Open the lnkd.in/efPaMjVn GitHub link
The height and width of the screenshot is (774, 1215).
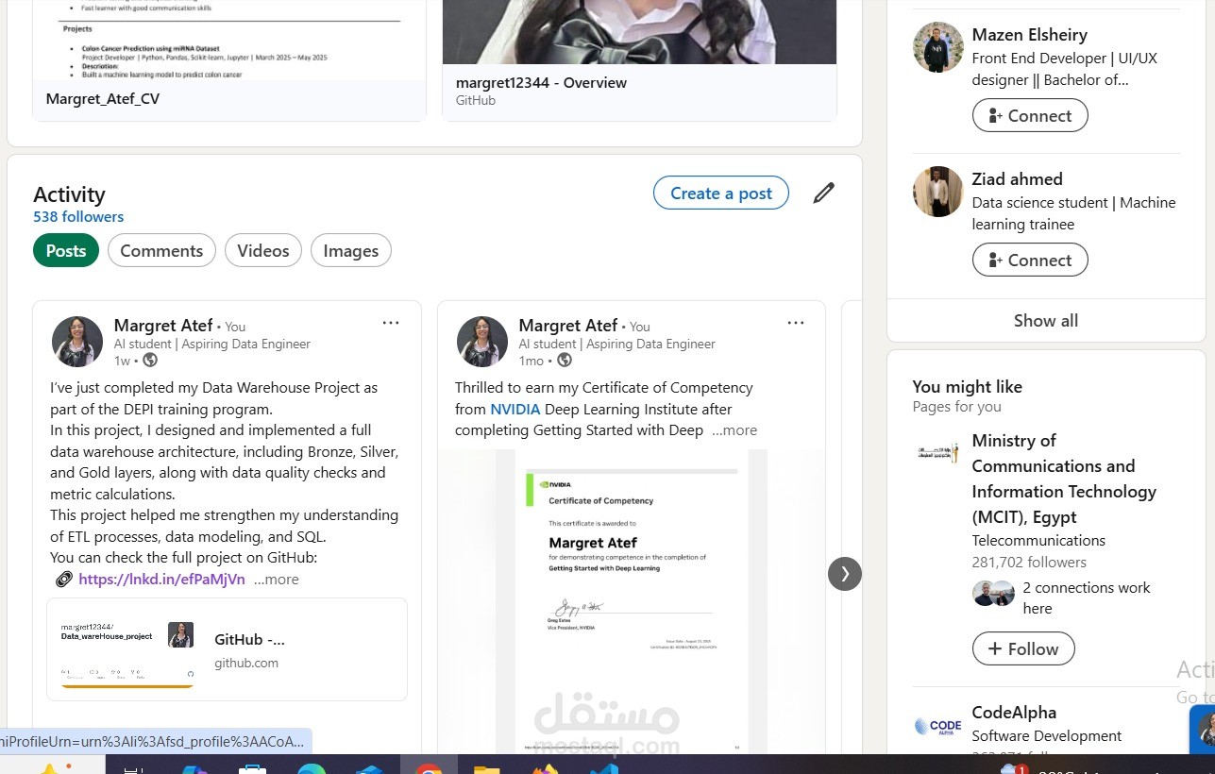[161, 580]
